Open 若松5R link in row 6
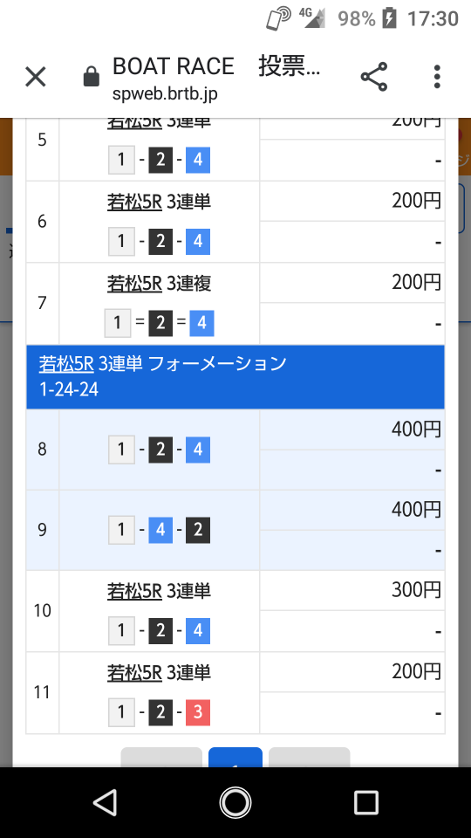Viewport: 471px width, 838px height. click(134, 202)
